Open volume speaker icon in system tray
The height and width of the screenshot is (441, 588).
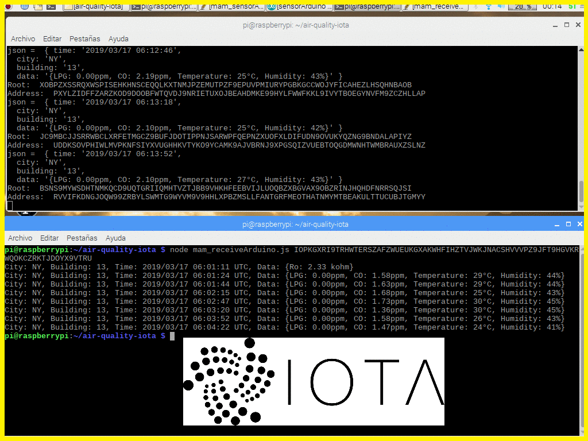point(501,6)
